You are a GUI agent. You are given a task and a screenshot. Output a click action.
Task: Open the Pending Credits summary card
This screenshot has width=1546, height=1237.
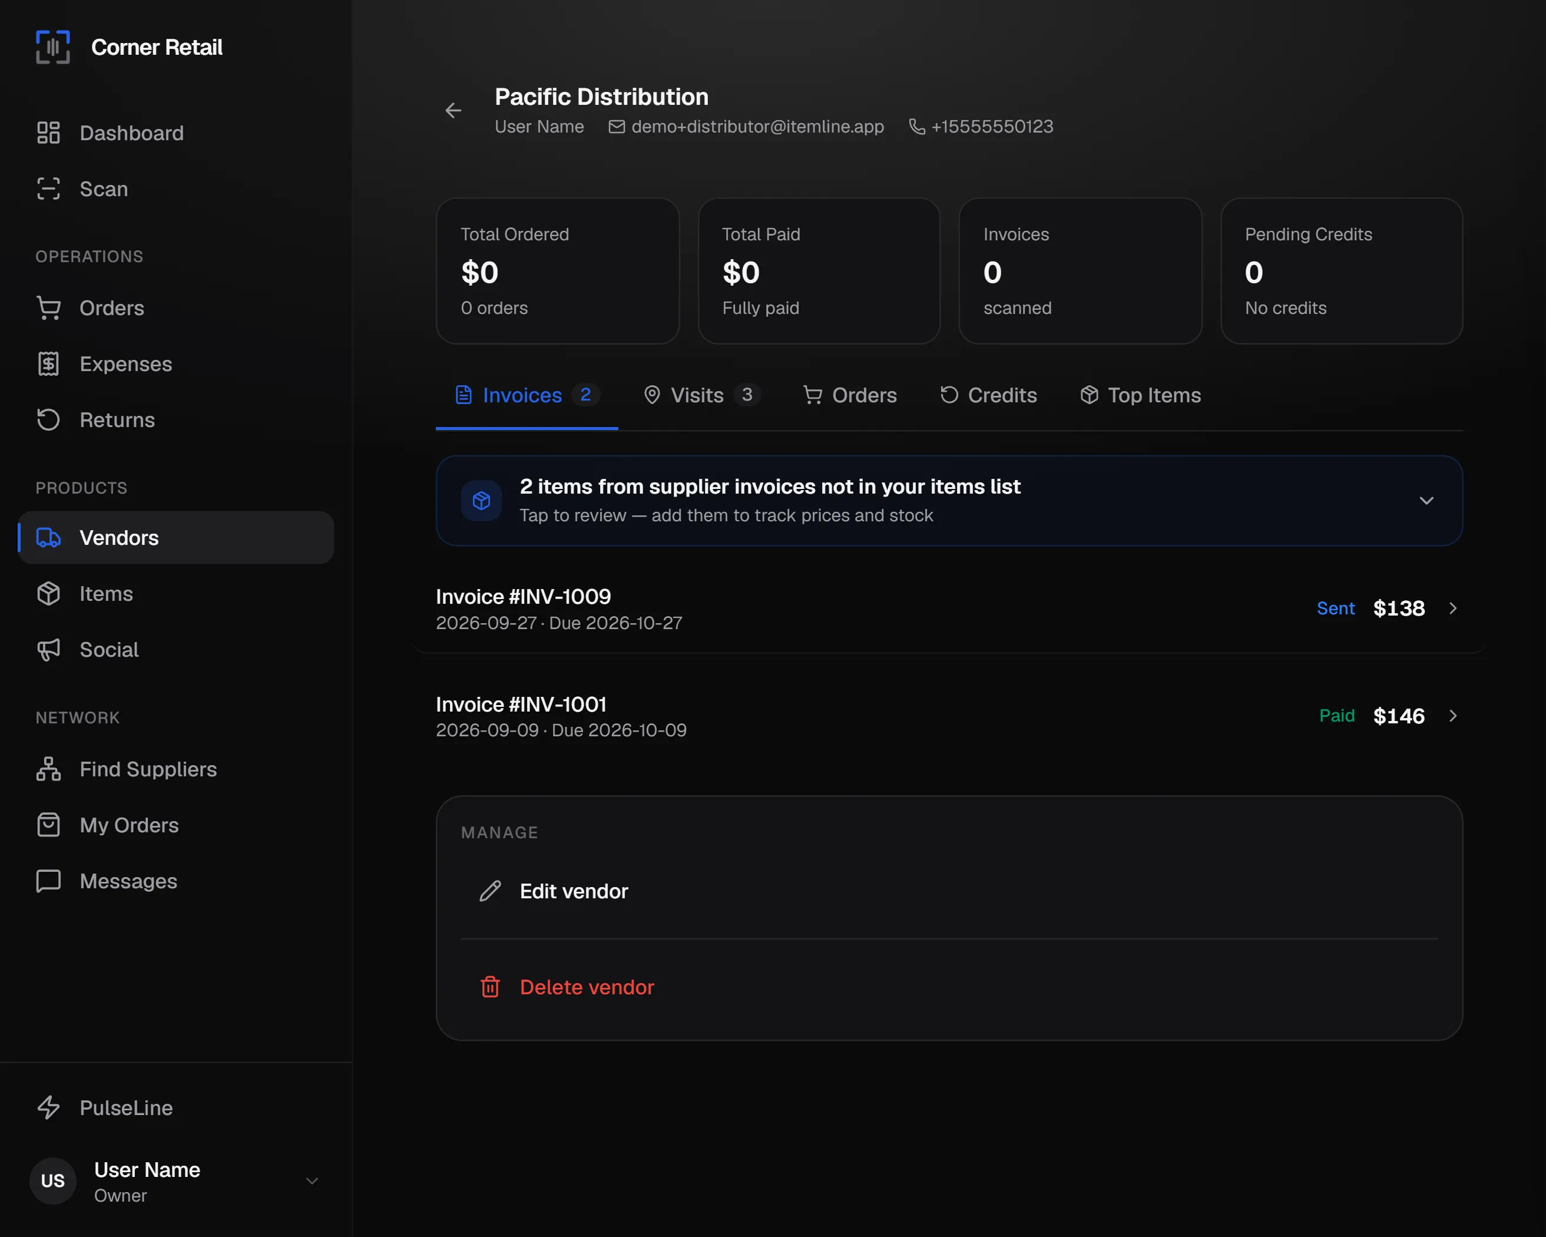pos(1342,271)
